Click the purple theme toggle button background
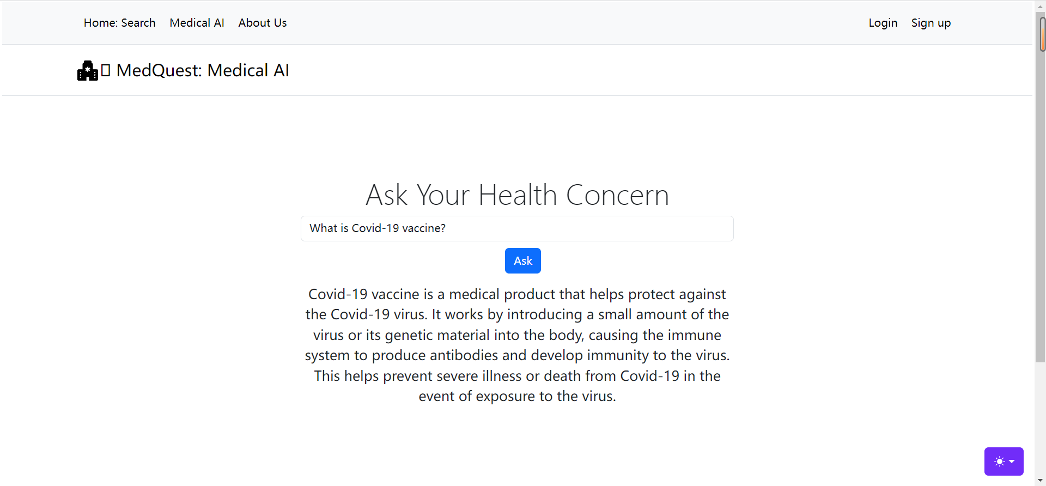Image resolution: width=1046 pixels, height=486 pixels. [1004, 461]
